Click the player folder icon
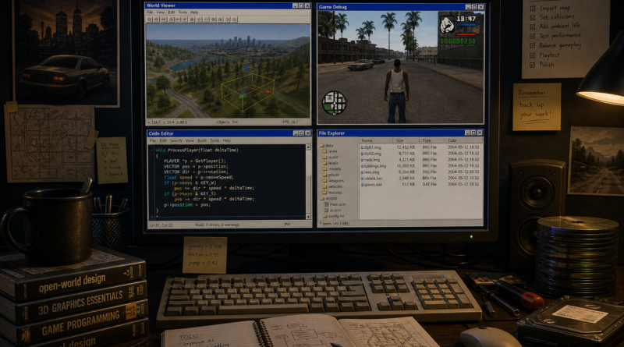This screenshot has width=624, height=347. (x=324, y=175)
